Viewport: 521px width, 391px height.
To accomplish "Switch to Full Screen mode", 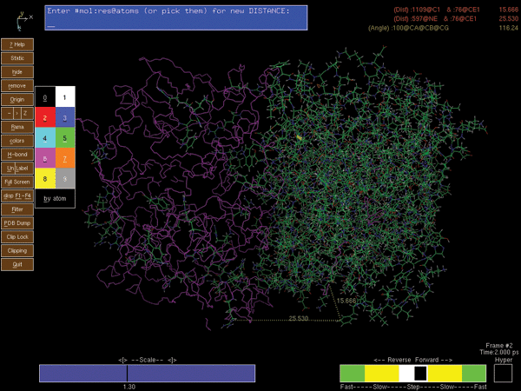I will (x=17, y=182).
